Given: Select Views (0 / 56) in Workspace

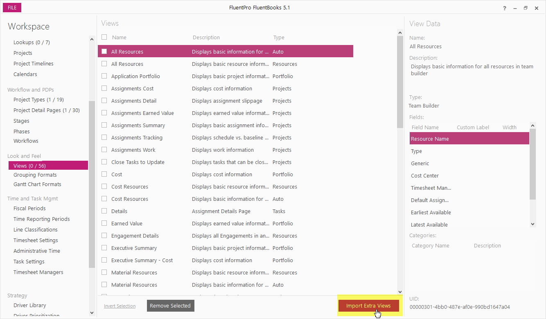Looking at the screenshot, I should pos(48,166).
